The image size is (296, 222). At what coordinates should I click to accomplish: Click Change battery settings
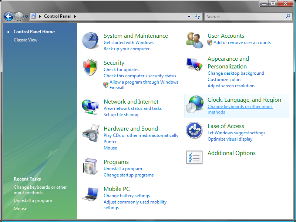point(127,196)
